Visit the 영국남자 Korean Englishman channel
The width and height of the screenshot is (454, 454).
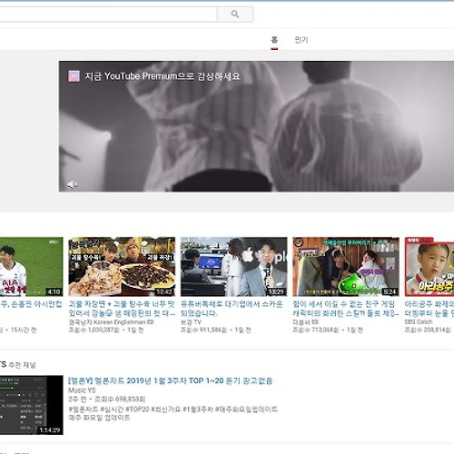click(x=107, y=322)
